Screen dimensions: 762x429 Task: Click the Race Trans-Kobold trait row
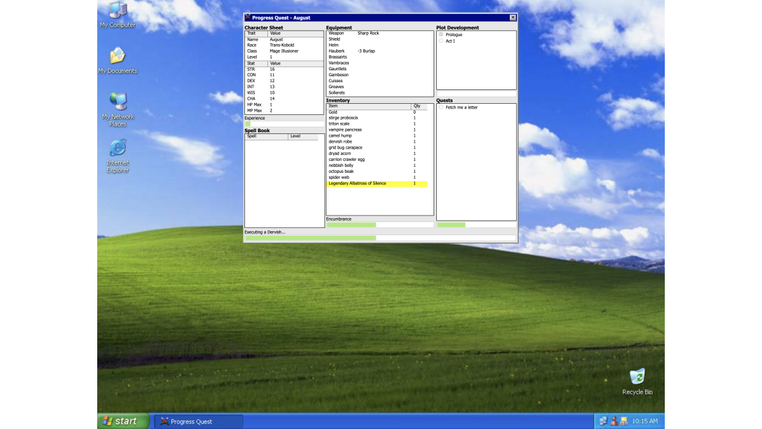284,45
